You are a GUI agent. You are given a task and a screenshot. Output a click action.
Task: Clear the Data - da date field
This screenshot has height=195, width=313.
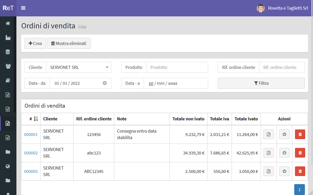pyautogui.click(x=105, y=83)
